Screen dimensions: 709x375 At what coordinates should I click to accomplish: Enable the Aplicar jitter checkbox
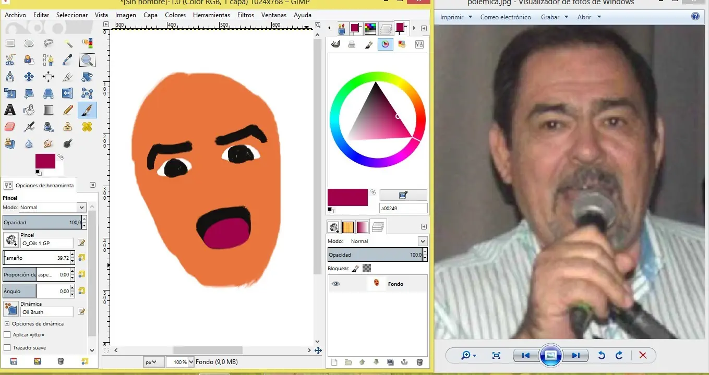point(7,335)
